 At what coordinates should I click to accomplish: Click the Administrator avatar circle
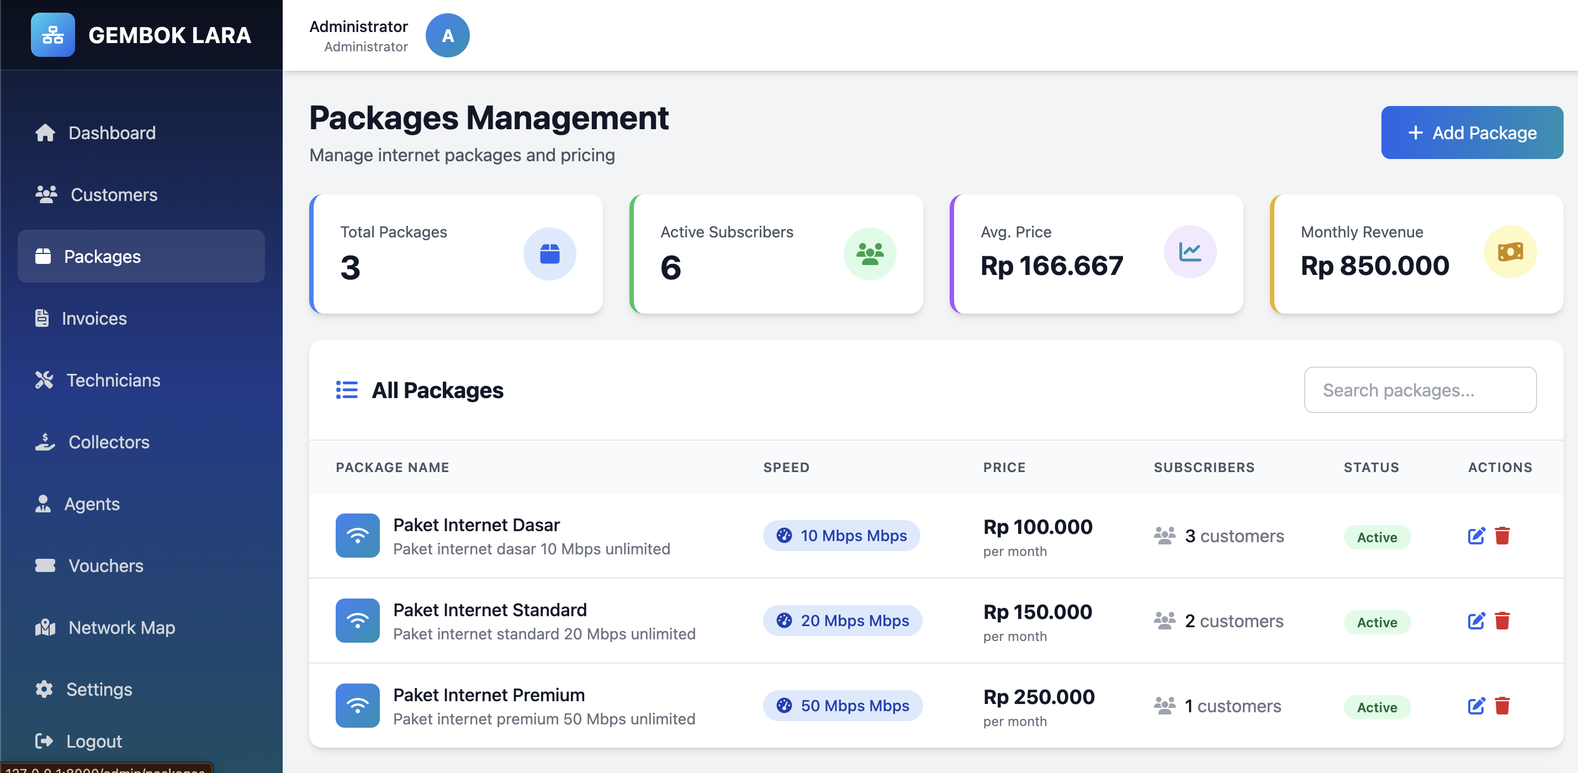[x=447, y=35]
